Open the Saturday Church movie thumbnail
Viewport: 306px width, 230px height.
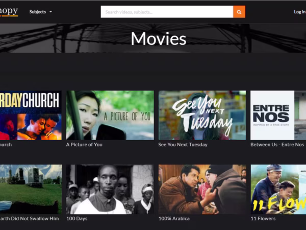[x=31, y=115]
